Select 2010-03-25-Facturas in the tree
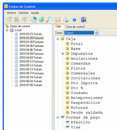The image size is (117, 130). [31, 38]
